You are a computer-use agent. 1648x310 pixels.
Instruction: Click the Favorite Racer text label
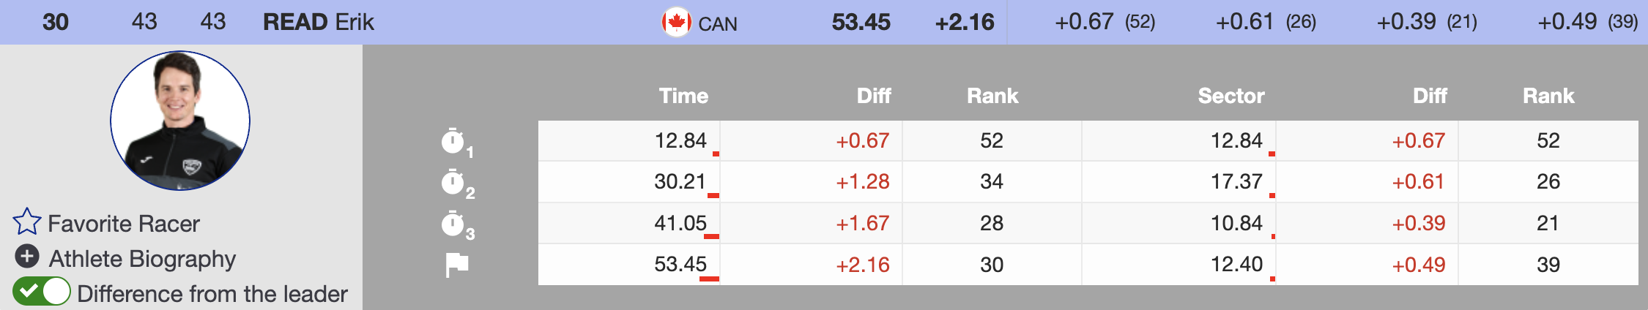pos(124,224)
